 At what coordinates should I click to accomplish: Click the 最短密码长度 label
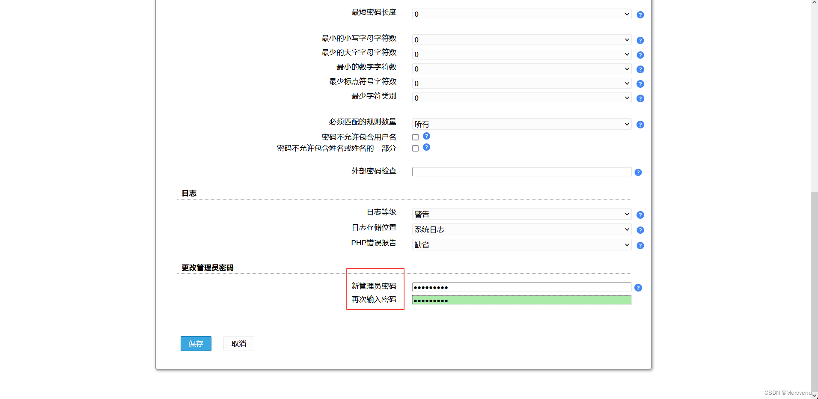click(374, 12)
